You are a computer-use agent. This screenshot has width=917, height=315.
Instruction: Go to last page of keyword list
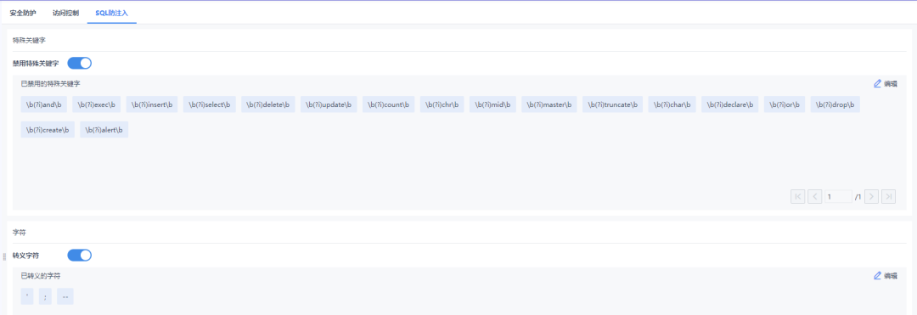[888, 196]
